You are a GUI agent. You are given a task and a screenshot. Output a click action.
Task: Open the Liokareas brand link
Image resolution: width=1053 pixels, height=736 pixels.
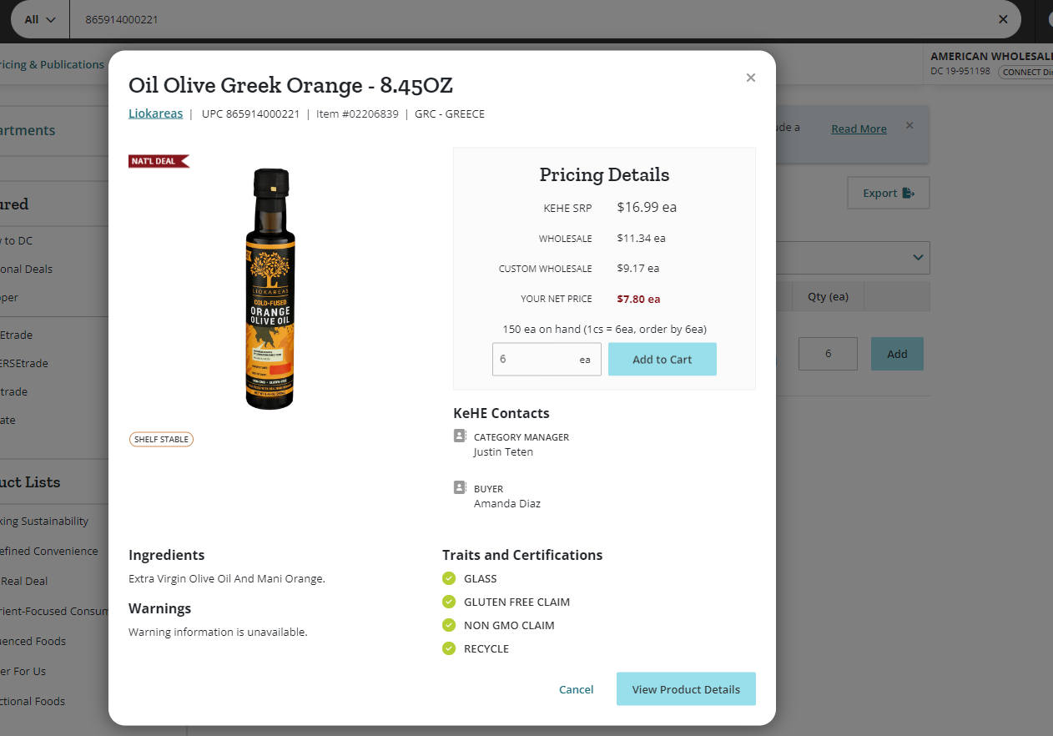pyautogui.click(x=155, y=113)
